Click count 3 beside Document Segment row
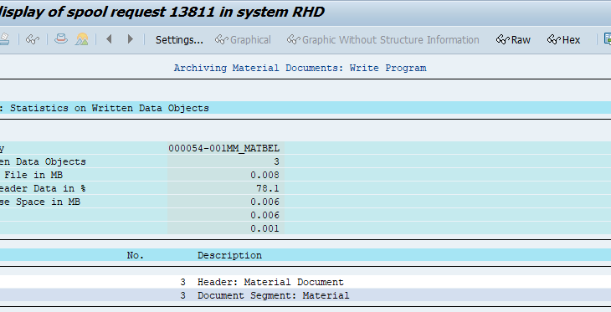 (x=182, y=295)
